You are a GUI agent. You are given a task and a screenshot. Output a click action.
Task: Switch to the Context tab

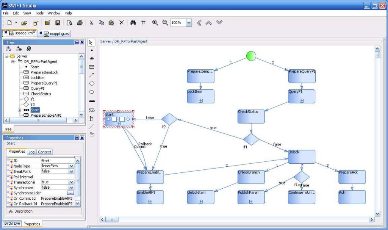click(x=45, y=152)
